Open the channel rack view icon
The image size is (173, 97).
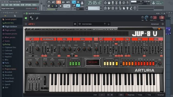pyautogui.click(x=113, y=8)
